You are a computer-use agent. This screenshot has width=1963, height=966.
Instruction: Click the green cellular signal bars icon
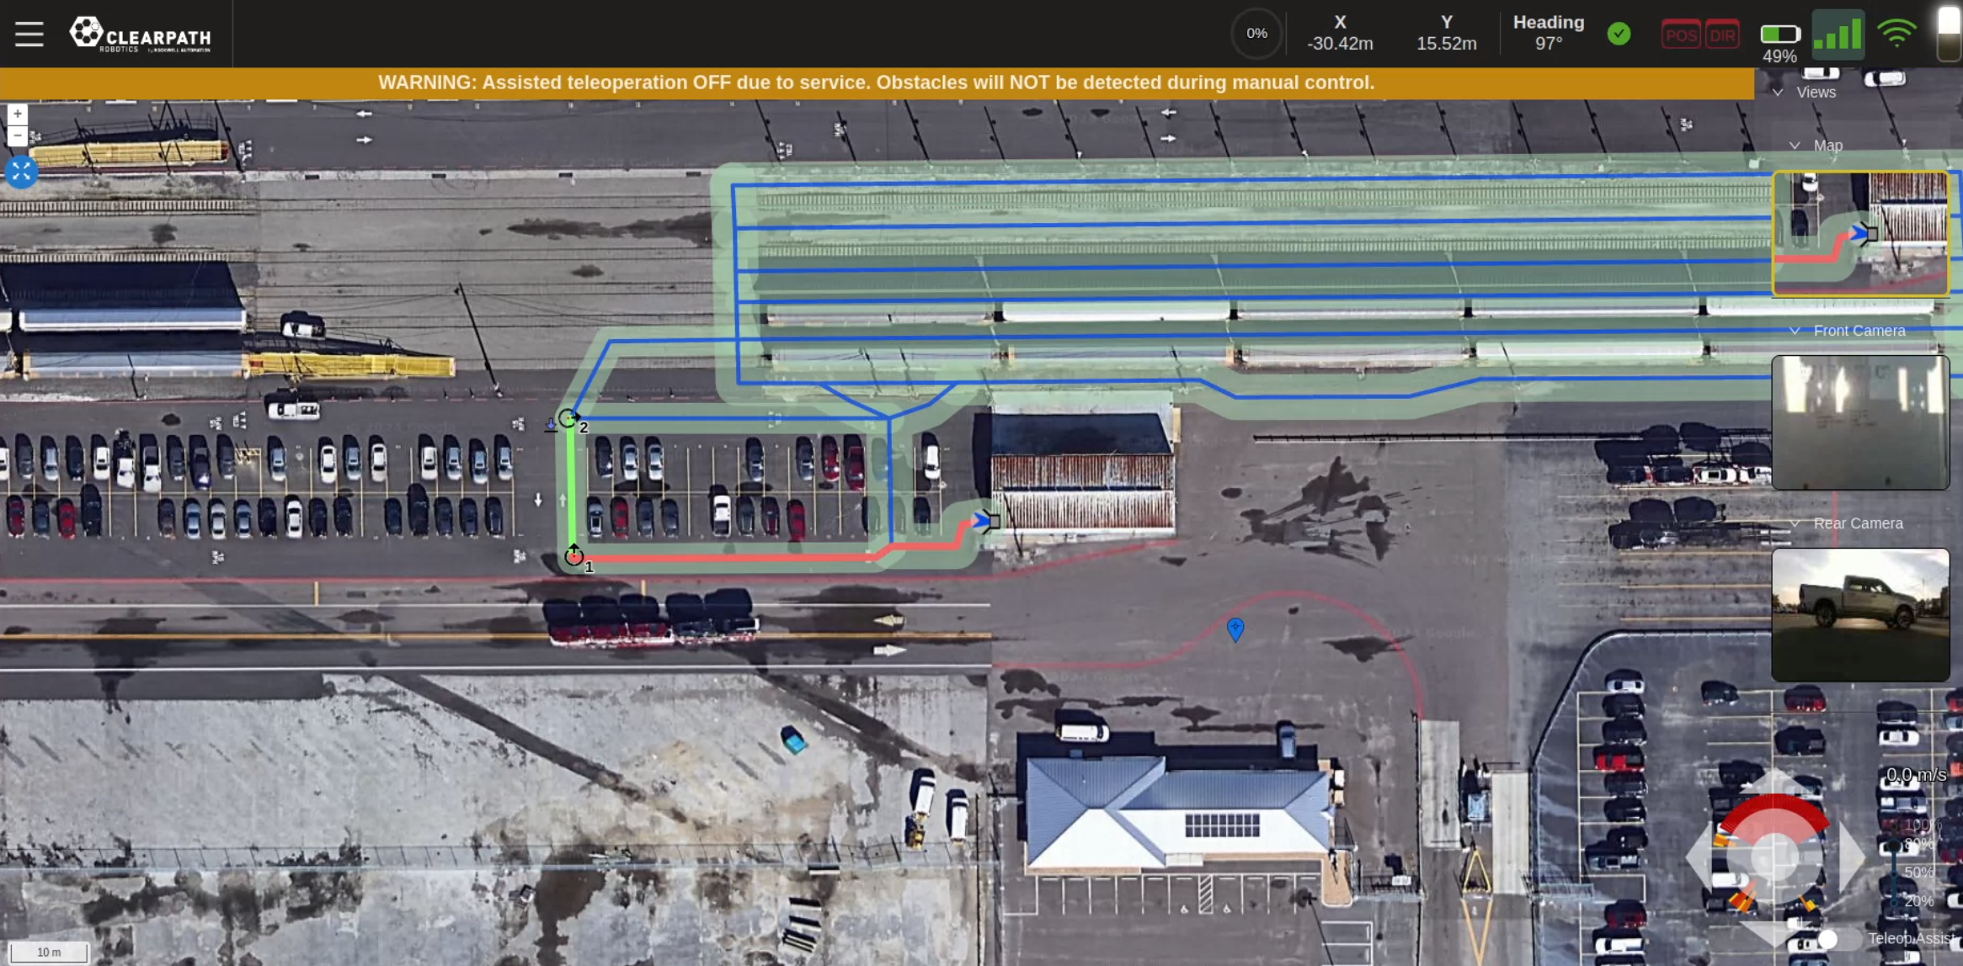tap(1837, 34)
